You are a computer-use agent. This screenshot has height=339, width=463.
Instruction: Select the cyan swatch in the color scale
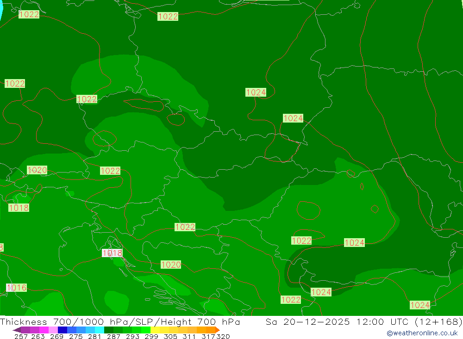100,330
